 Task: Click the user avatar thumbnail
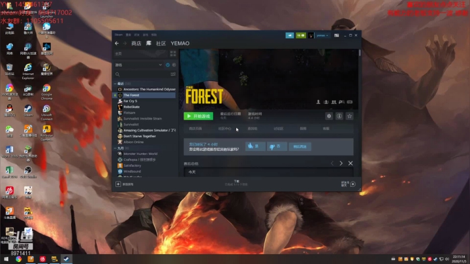coord(311,35)
